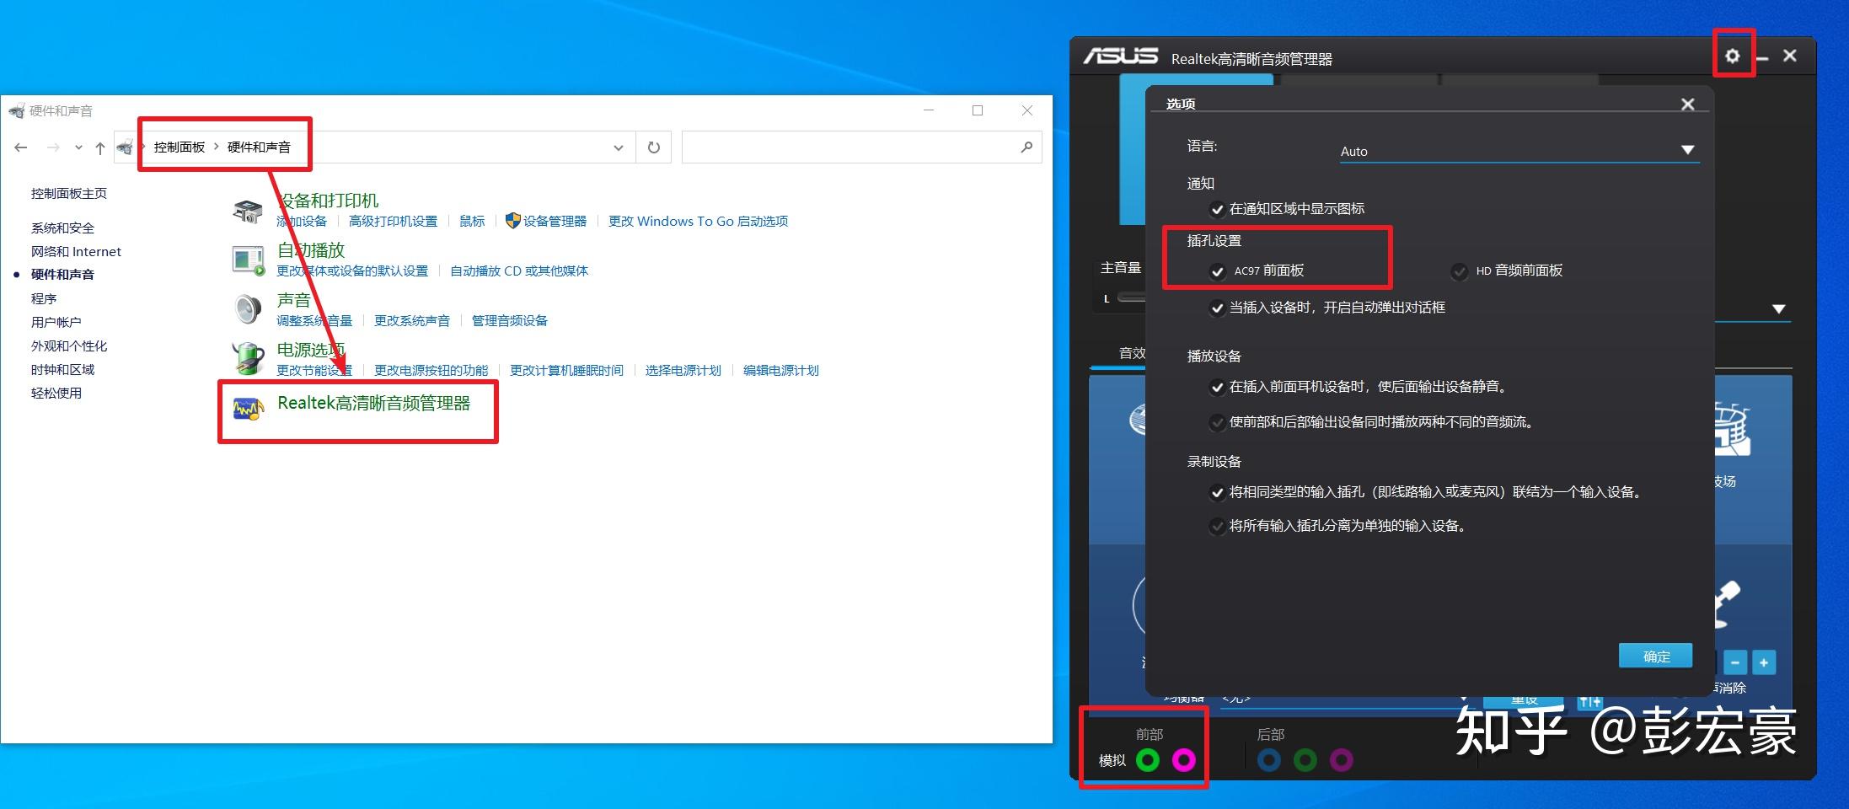1849x809 pixels.
Task: Select HD 音频前面板 option
Action: coord(1459,271)
